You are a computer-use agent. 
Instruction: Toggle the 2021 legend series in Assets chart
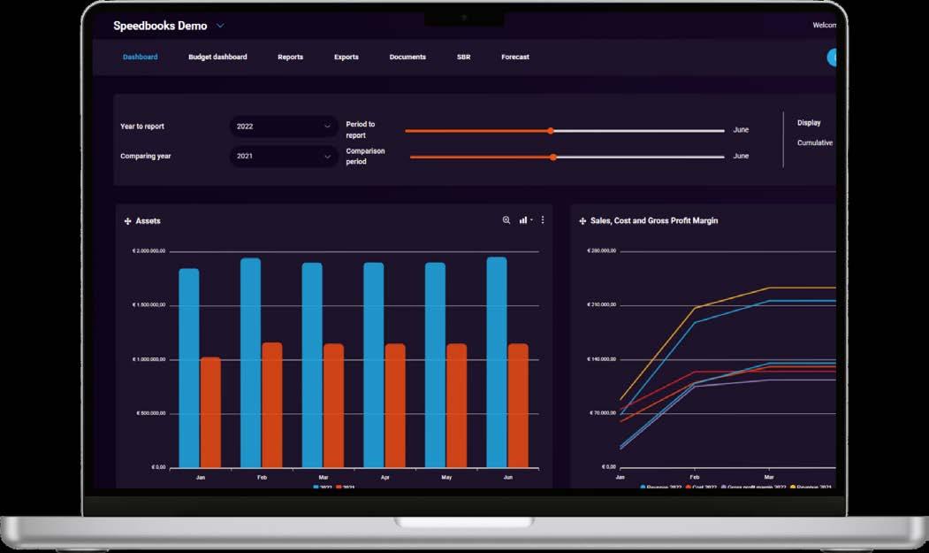[x=346, y=487]
